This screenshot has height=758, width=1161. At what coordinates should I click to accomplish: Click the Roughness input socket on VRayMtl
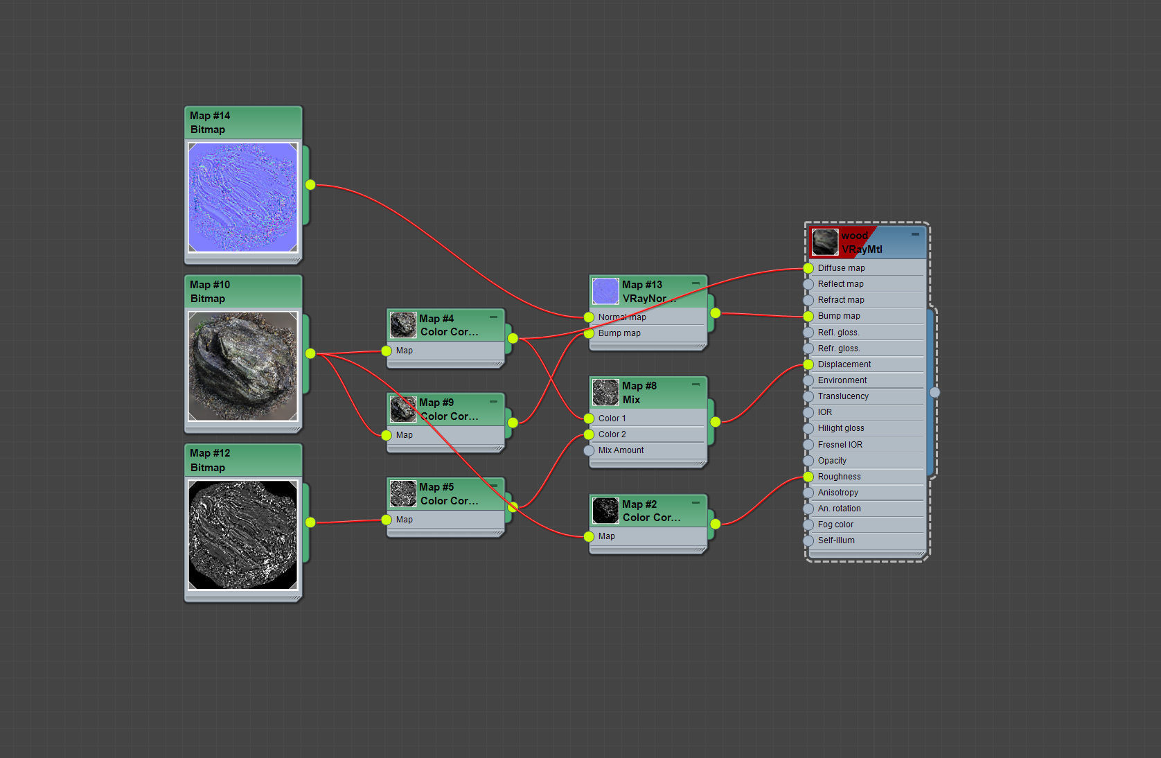click(x=808, y=477)
